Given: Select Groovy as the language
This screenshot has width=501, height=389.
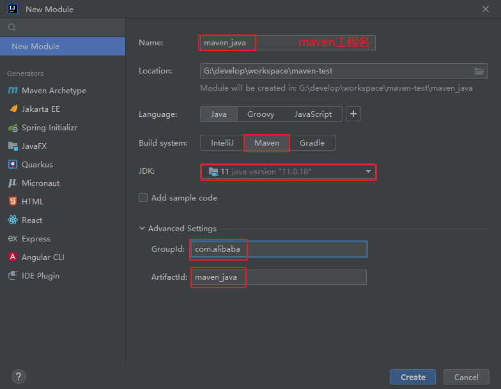Looking at the screenshot, I should coord(261,114).
